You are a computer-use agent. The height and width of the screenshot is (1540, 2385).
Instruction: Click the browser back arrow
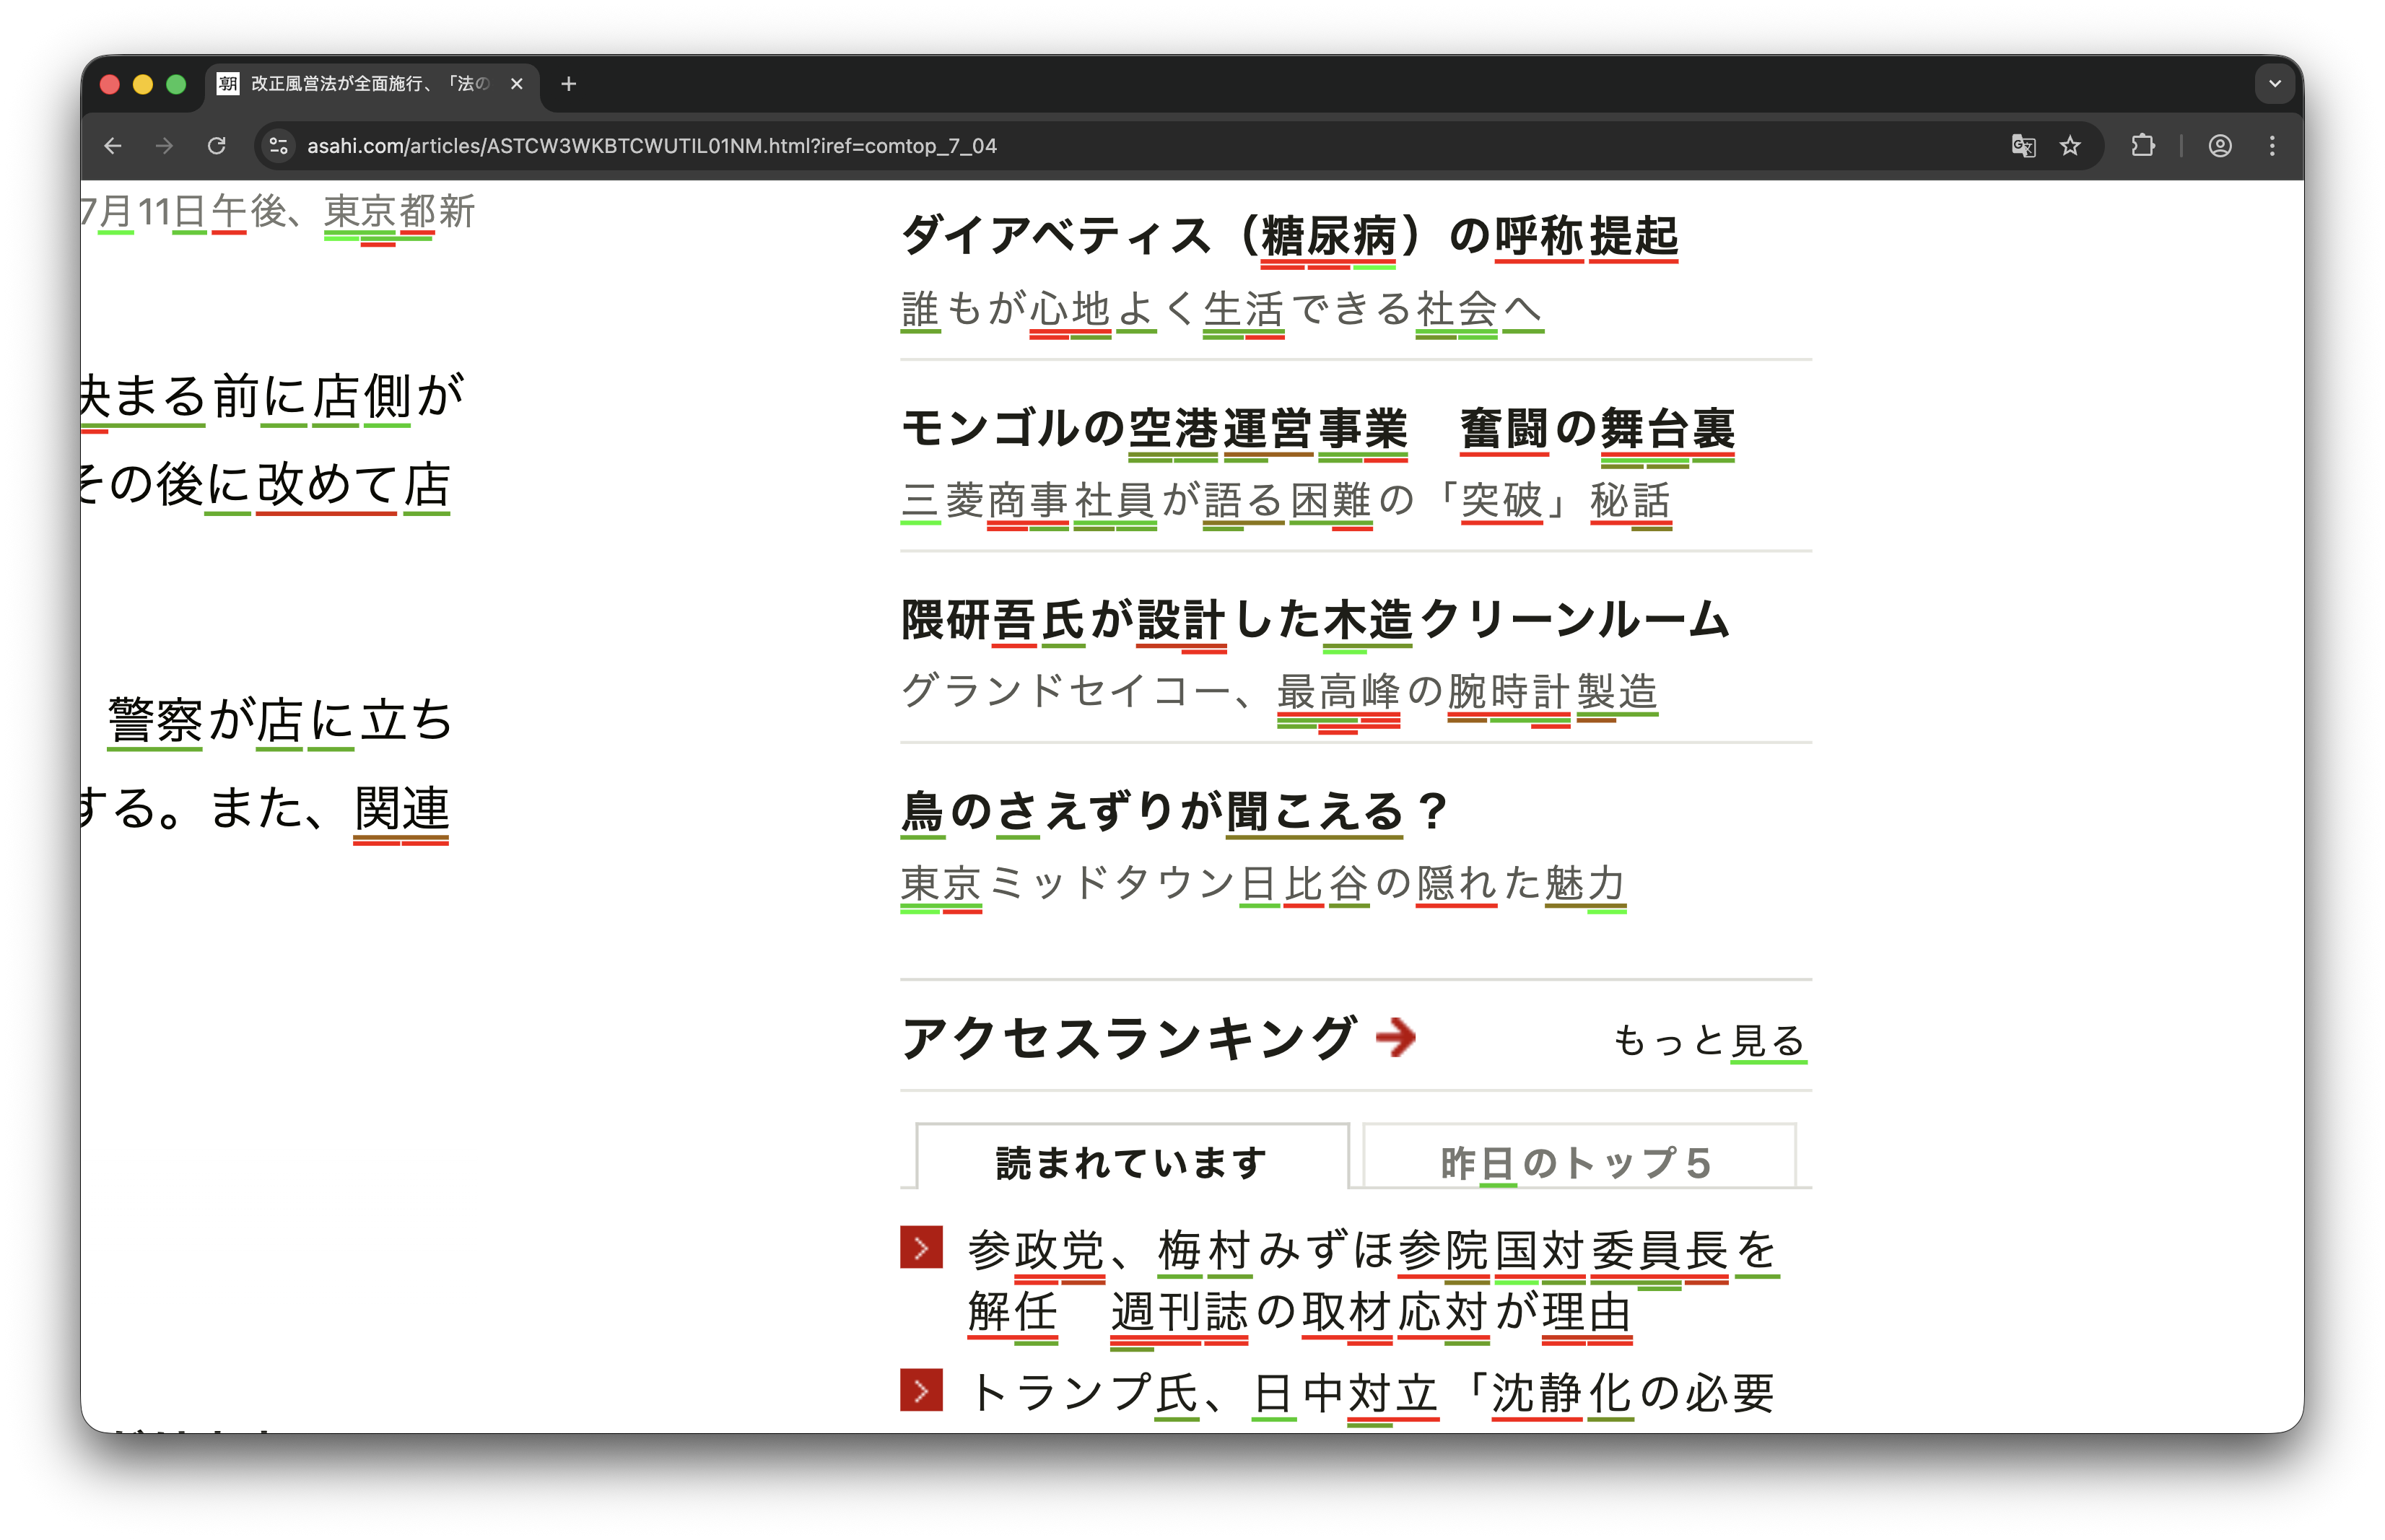(x=113, y=146)
